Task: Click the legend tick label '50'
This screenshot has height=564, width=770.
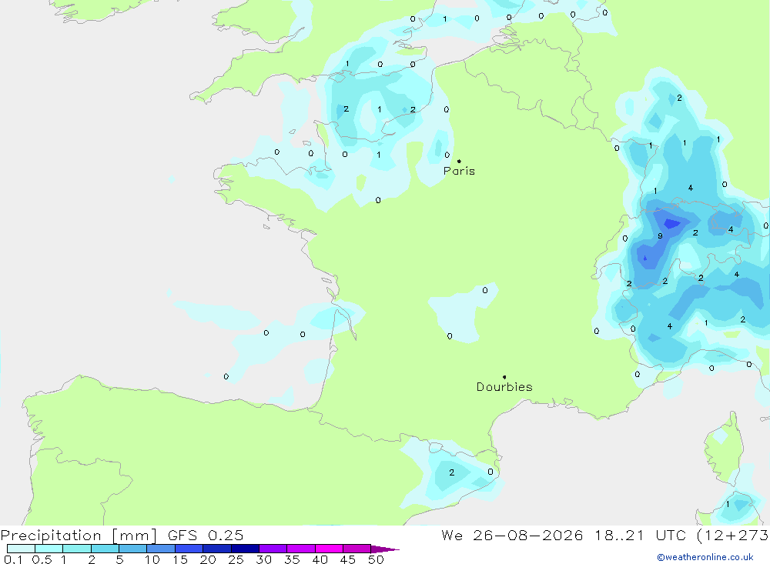Action: pyautogui.click(x=376, y=559)
